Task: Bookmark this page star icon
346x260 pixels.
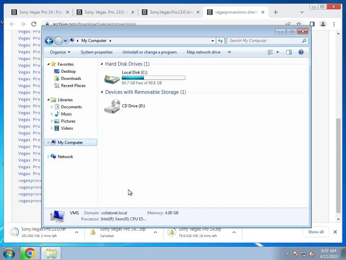Action: click(299, 24)
